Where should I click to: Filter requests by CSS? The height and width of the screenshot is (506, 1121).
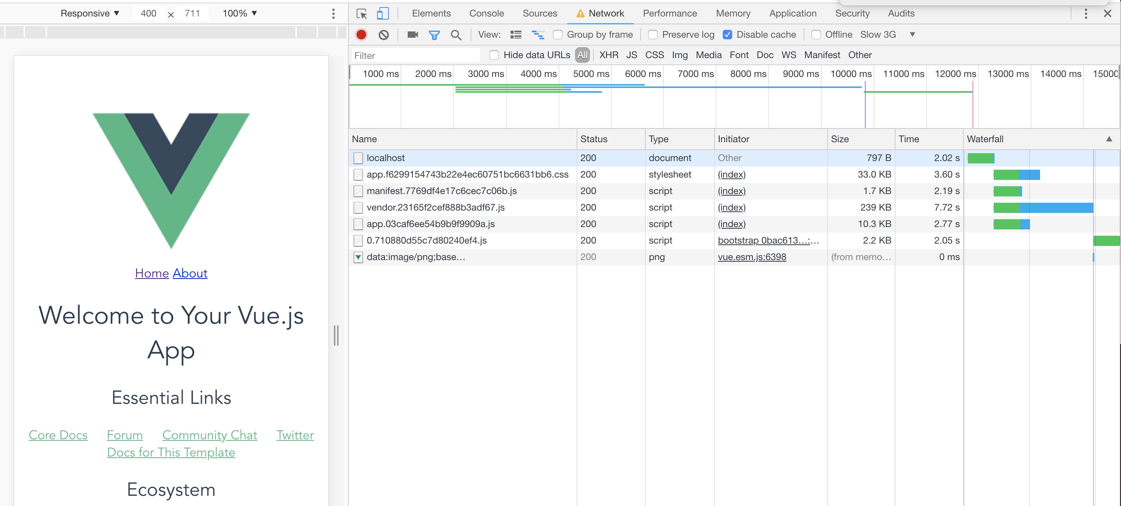[654, 55]
